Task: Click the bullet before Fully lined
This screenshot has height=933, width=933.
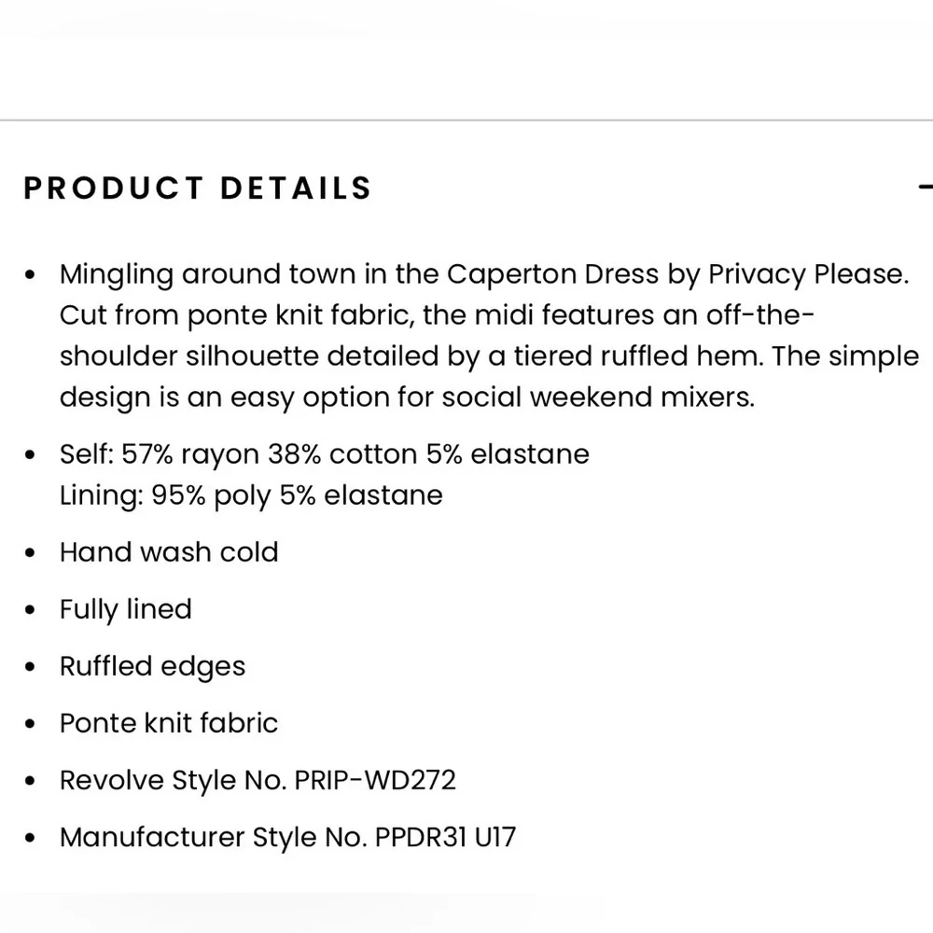Action: pyautogui.click(x=32, y=611)
